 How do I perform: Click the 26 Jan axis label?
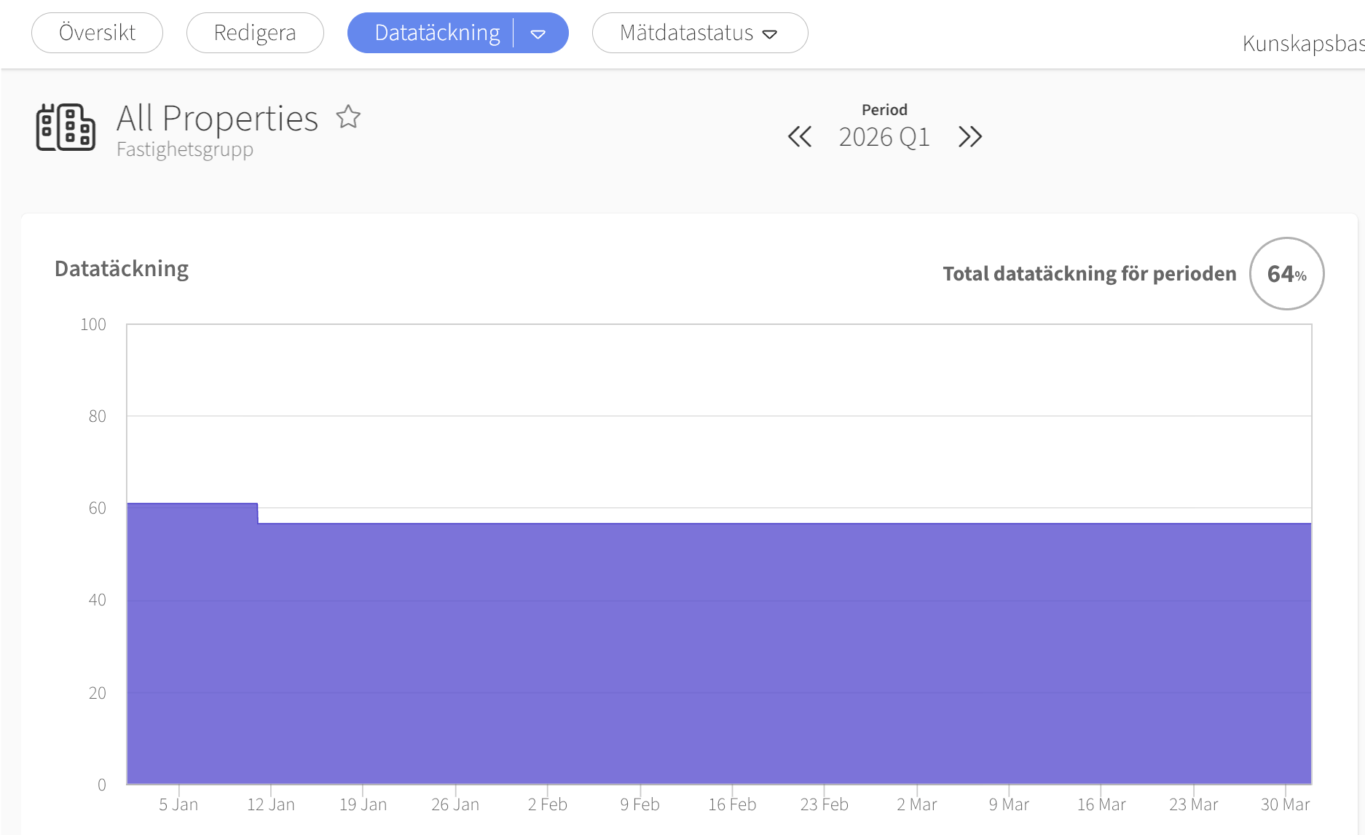[455, 804]
